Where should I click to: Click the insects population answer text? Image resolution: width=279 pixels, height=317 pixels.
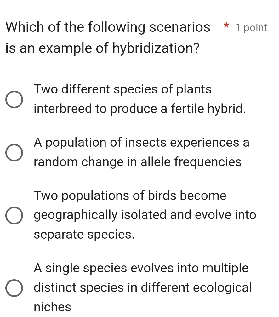tap(141, 152)
